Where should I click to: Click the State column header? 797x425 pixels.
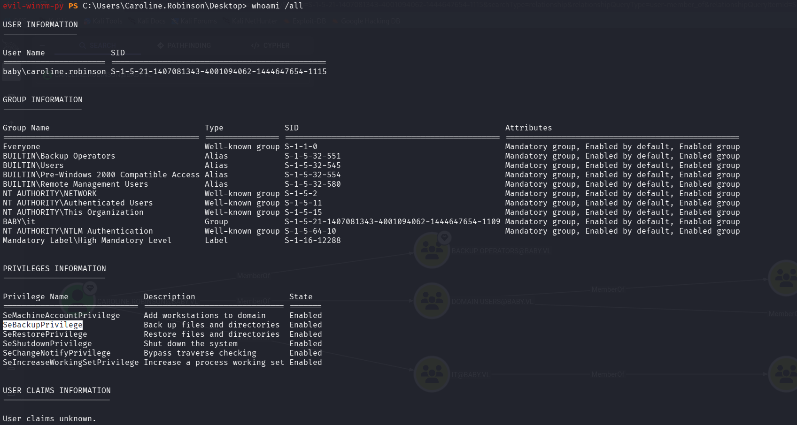click(x=301, y=296)
